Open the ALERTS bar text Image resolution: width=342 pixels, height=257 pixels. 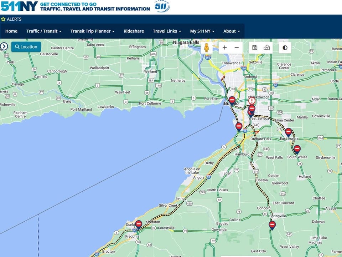coord(14,19)
